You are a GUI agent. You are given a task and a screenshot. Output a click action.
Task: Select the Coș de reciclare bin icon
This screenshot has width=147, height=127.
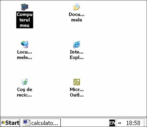[x=25, y=82]
